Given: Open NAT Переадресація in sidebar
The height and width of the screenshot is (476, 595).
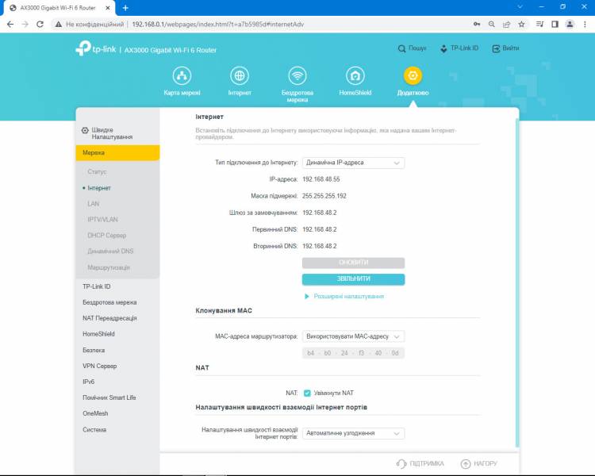Looking at the screenshot, I should coord(109,318).
